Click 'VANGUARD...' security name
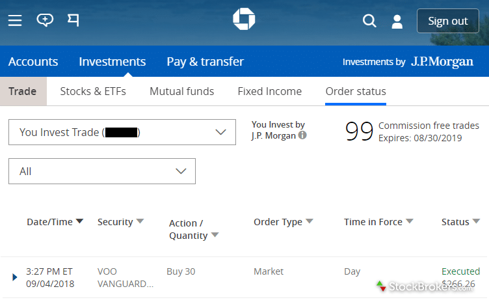Viewport: 489px width, 302px height. [126, 284]
